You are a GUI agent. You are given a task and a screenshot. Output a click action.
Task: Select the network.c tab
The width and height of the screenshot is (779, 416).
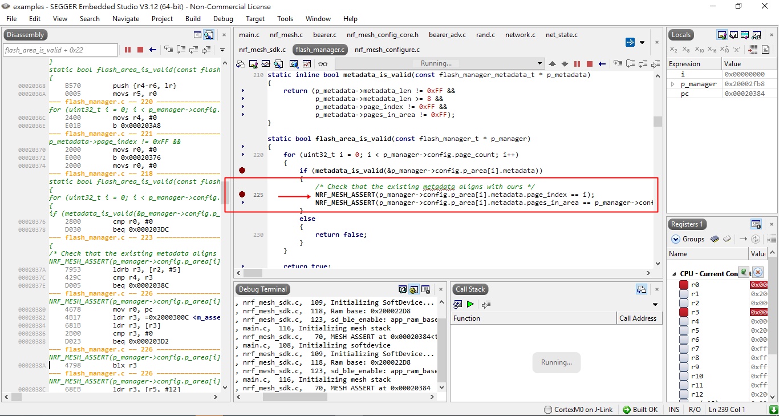click(x=521, y=35)
